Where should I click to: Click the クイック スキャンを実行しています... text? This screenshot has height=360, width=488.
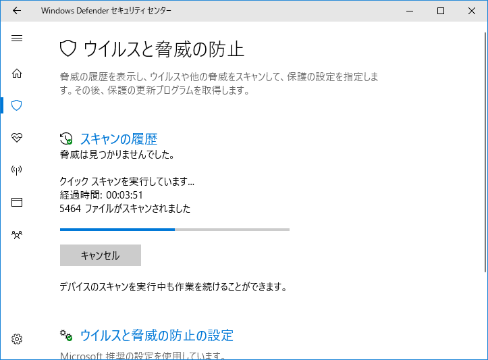(x=127, y=181)
